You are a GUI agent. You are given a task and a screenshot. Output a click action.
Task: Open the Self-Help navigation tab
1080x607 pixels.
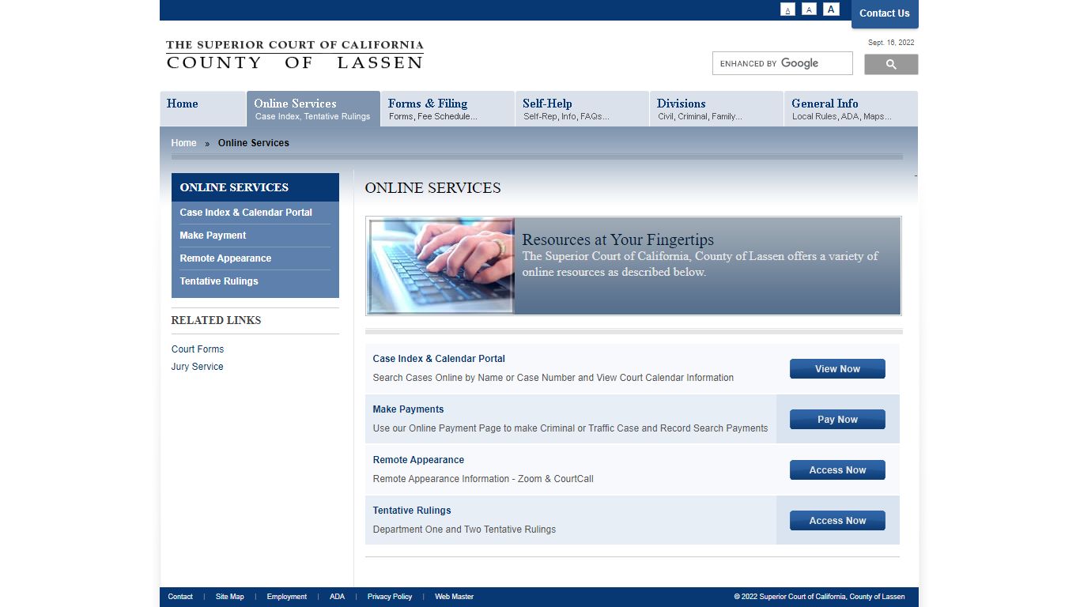click(582, 108)
